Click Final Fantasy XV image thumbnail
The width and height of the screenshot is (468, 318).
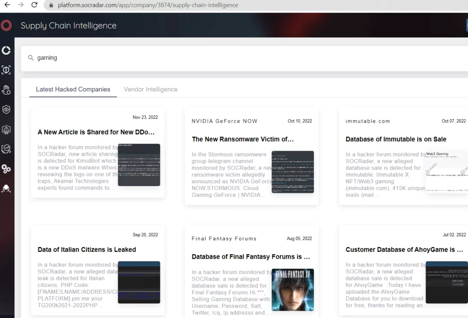click(293, 290)
